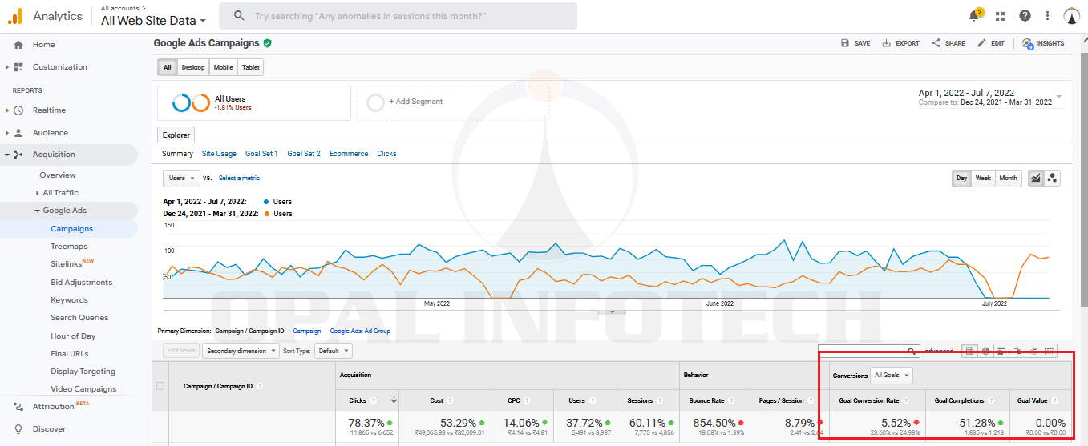This screenshot has height=446, width=1088.
Task: Click the table filter search field
Action: (x=861, y=351)
